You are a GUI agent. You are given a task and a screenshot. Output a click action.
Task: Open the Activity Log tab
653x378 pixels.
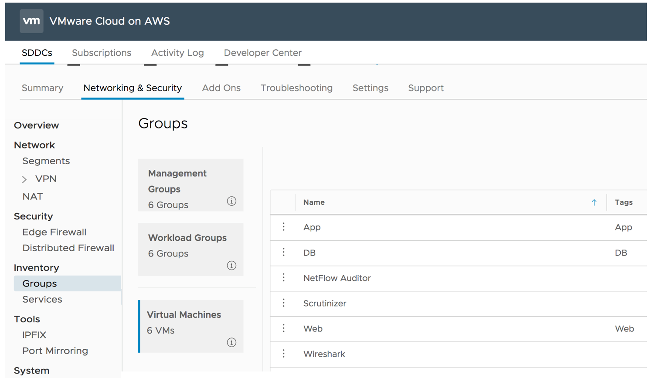pos(177,53)
